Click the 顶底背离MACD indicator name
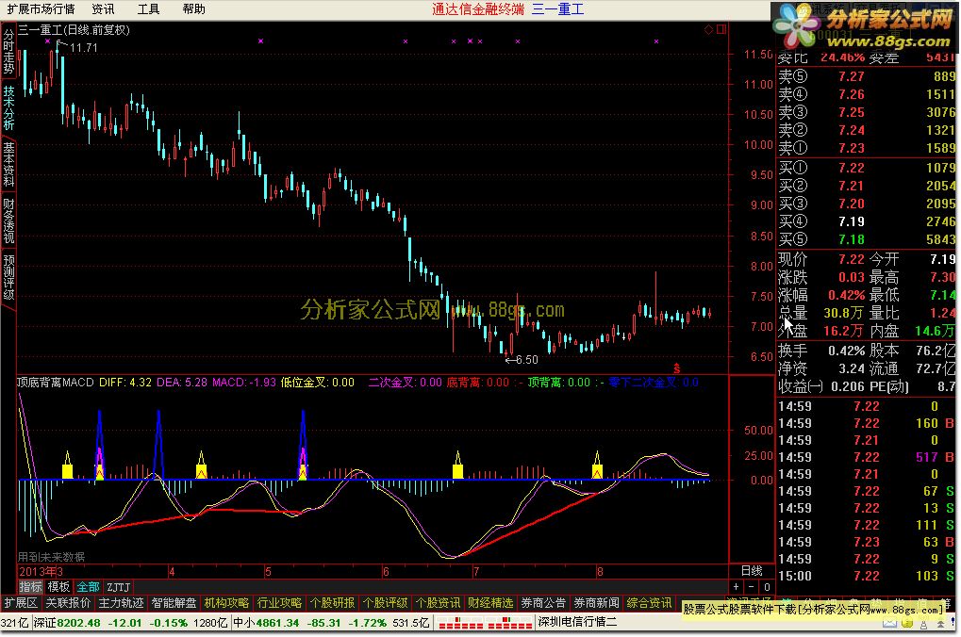This screenshot has height=637, width=961. pyautogui.click(x=55, y=383)
